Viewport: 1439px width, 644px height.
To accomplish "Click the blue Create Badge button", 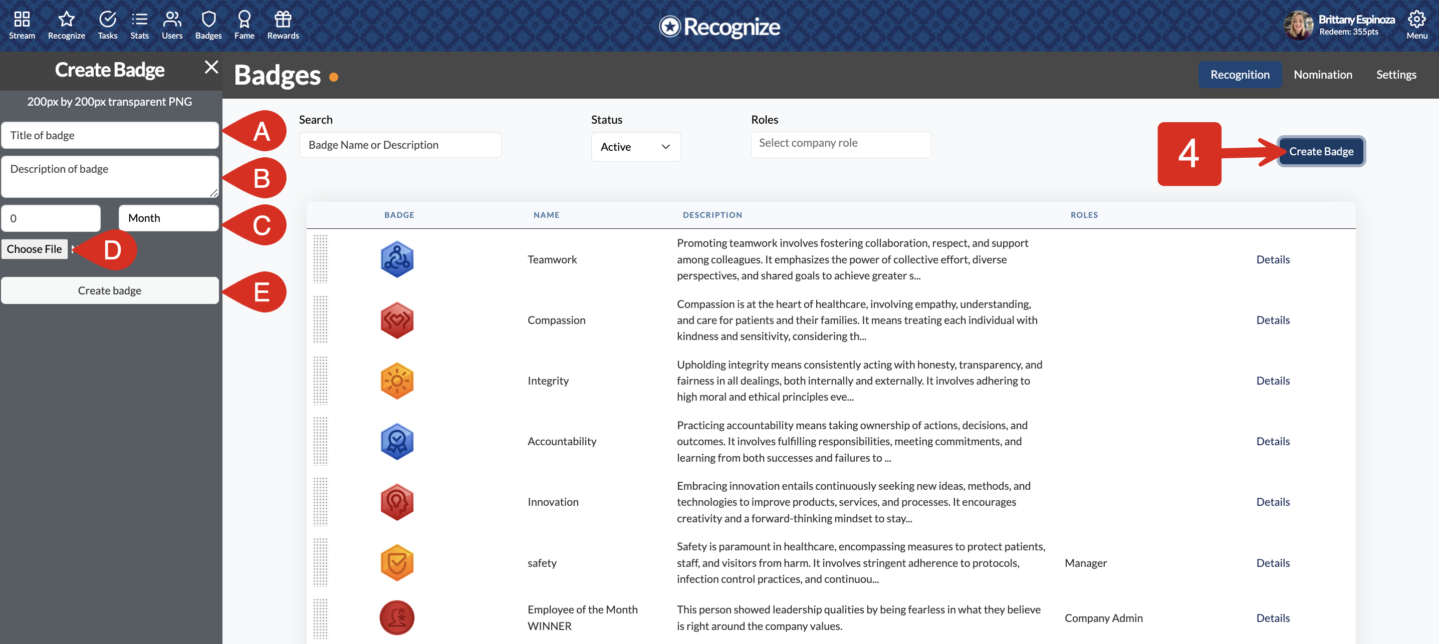I will click(1321, 151).
